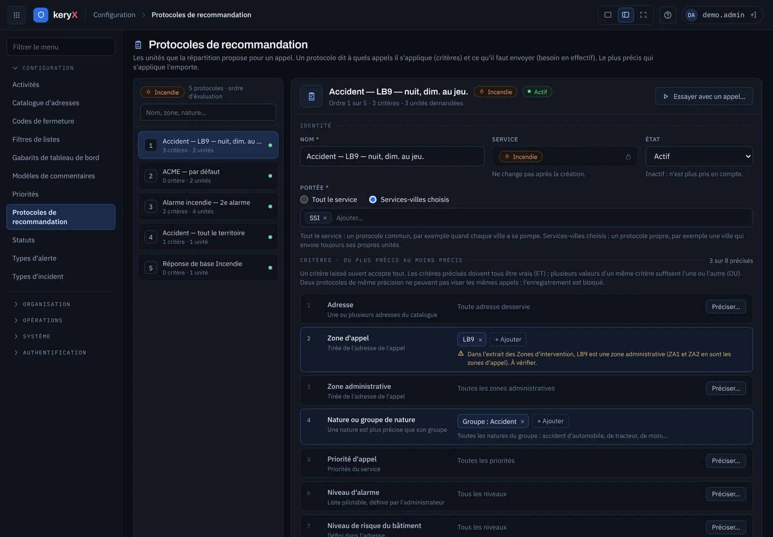
Task: Click the lock icon in Service field
Action: coord(628,157)
